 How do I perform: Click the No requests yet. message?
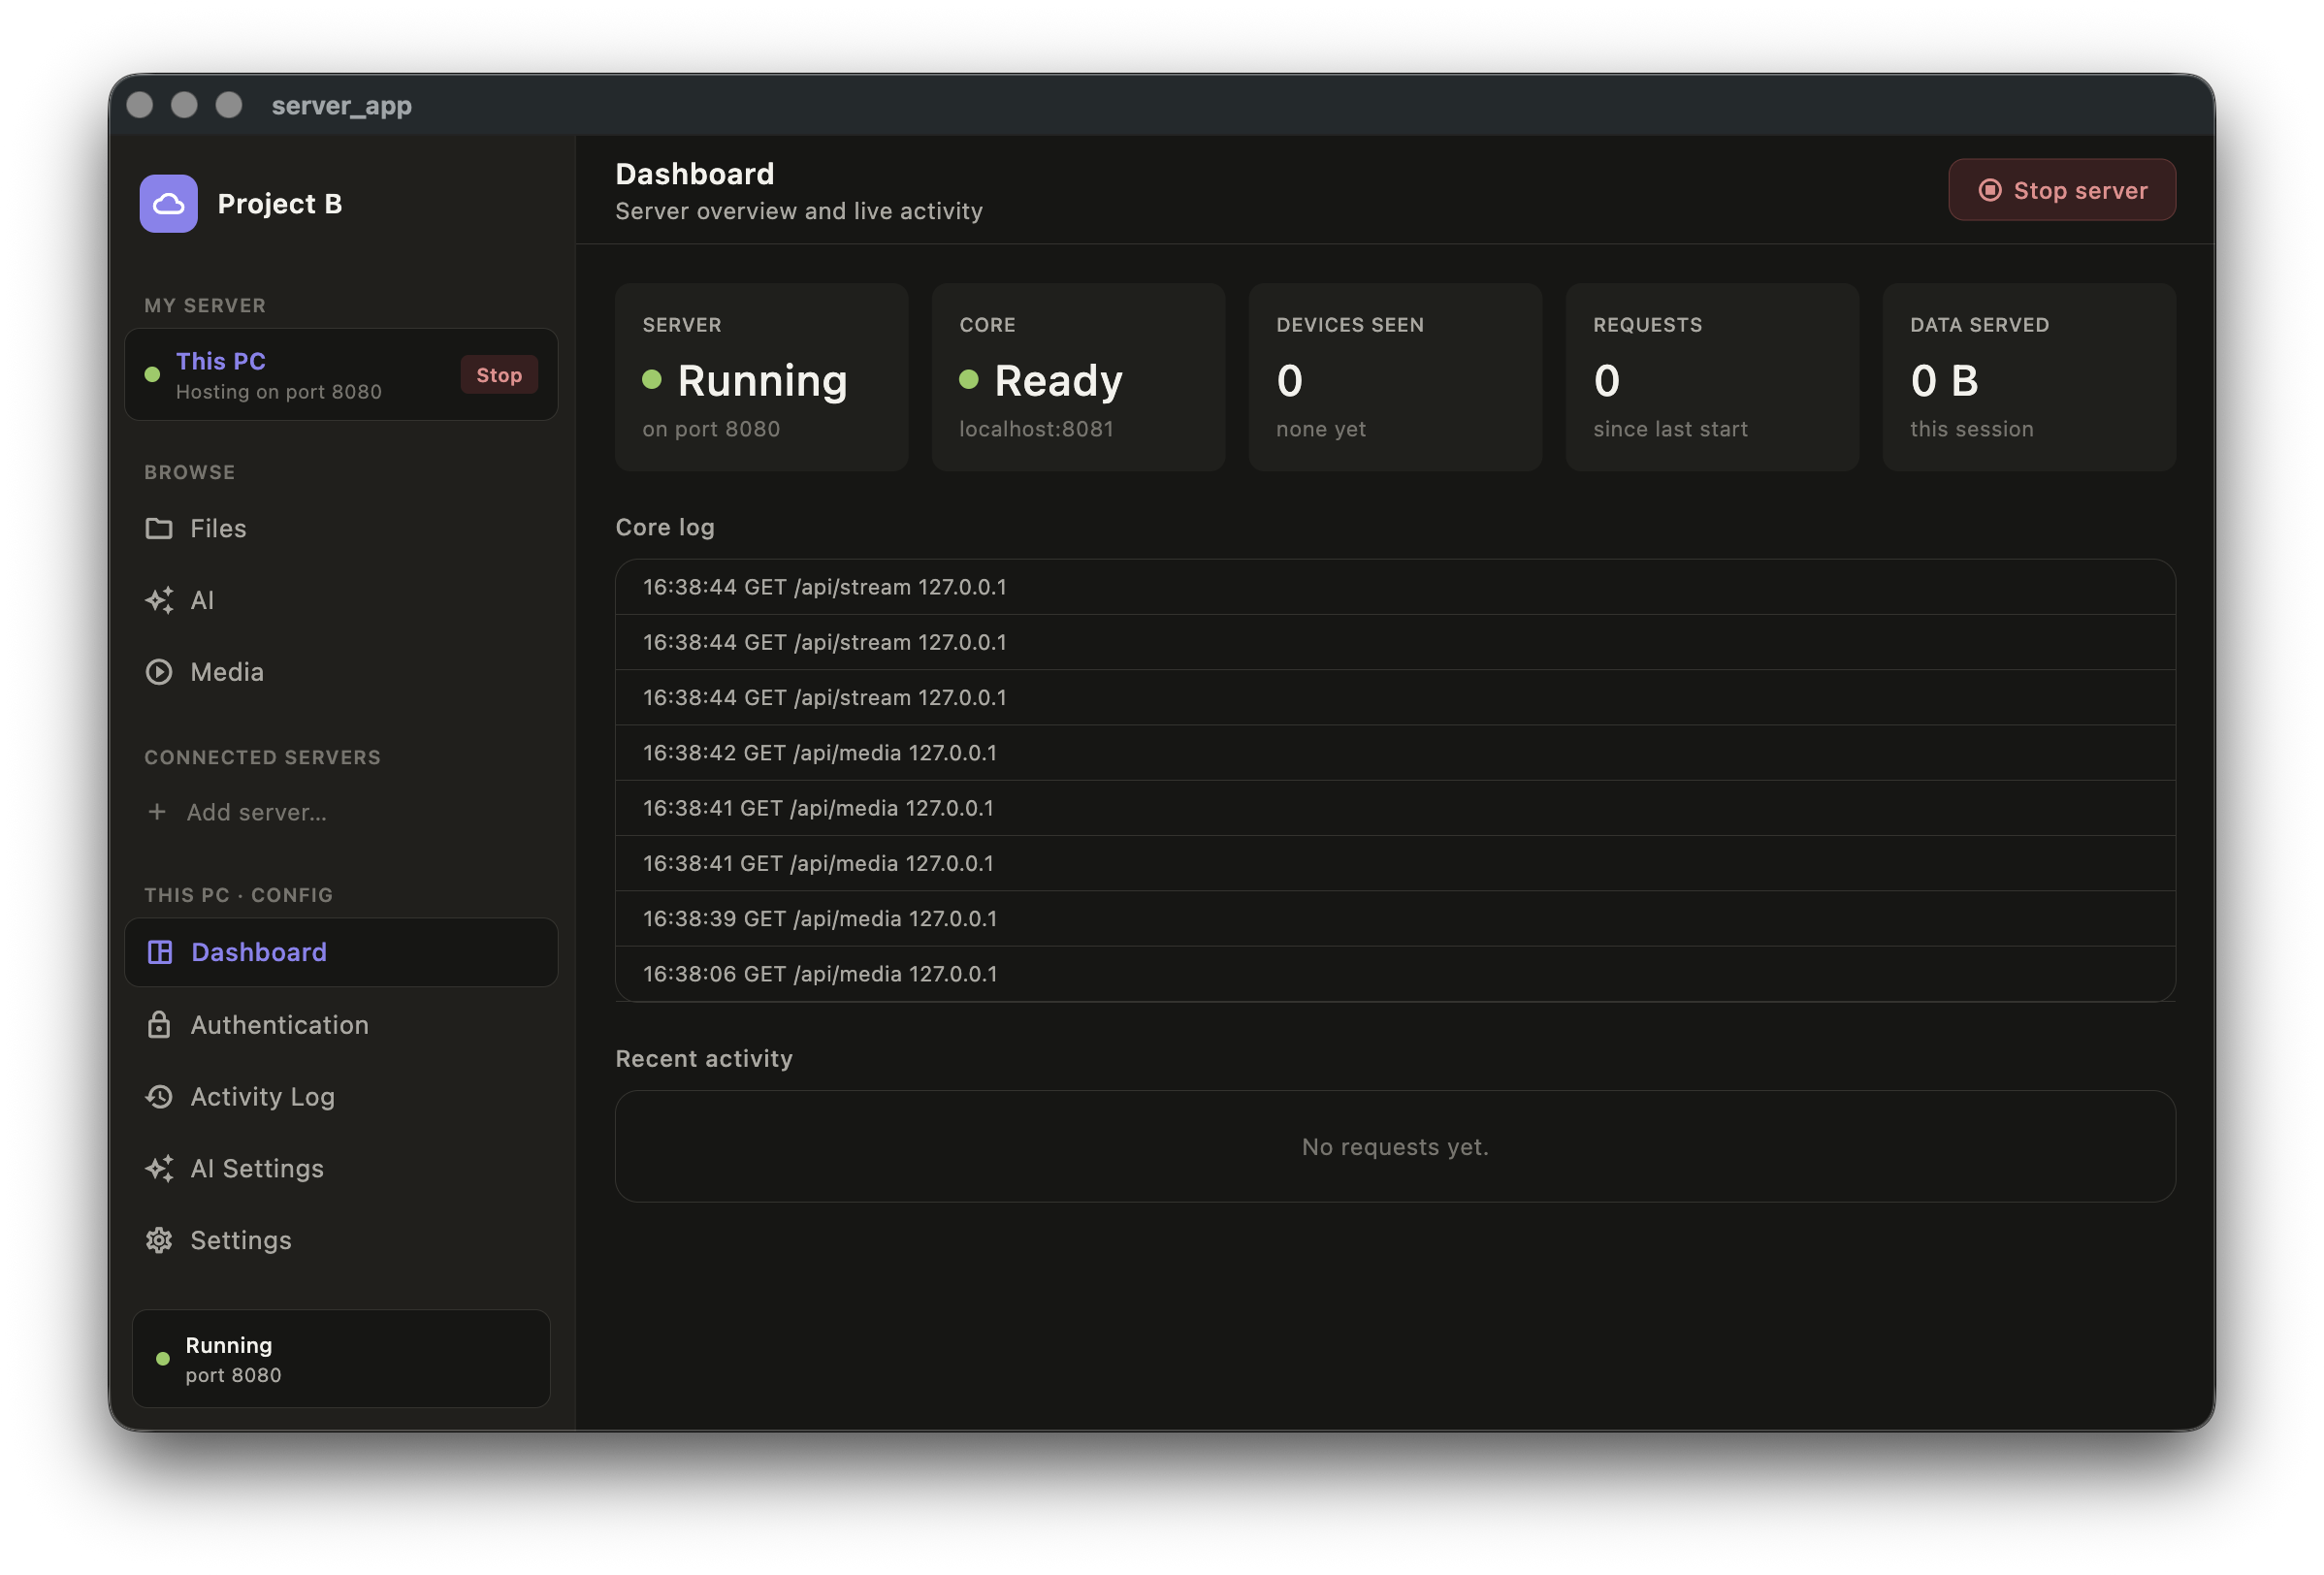[x=1395, y=1147]
